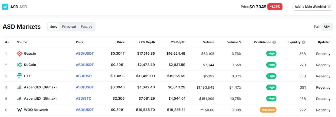Click the -1.78% price change badge
Viewport: 336px width, 117px height.
pyautogui.click(x=275, y=7)
